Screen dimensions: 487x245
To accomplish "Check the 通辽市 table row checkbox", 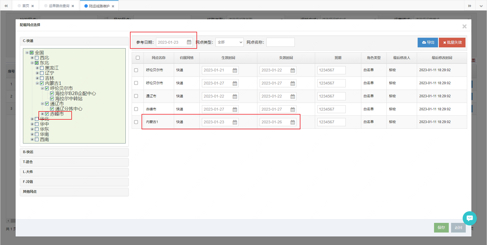I will tap(136, 96).
